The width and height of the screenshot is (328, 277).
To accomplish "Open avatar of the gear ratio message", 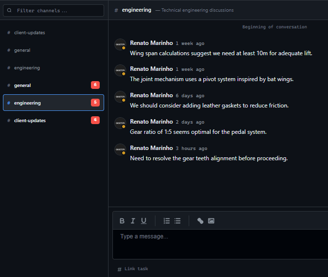I will (x=120, y=123).
